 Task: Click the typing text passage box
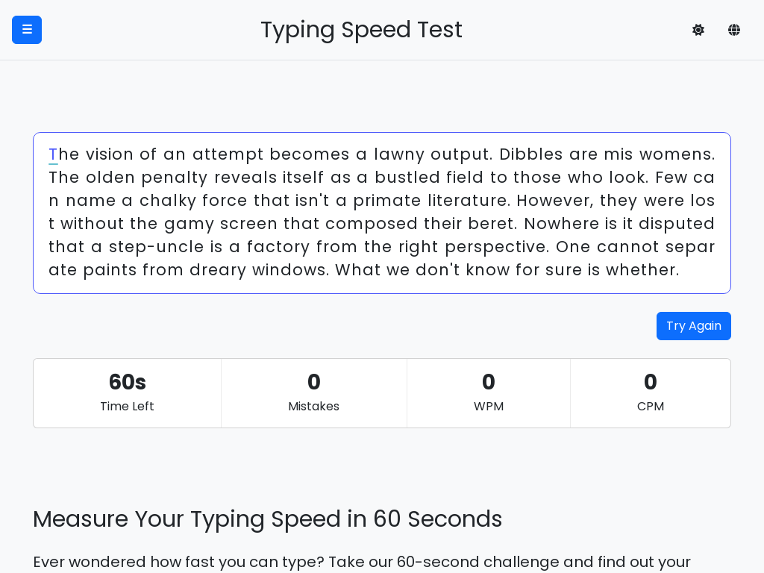tap(382, 213)
